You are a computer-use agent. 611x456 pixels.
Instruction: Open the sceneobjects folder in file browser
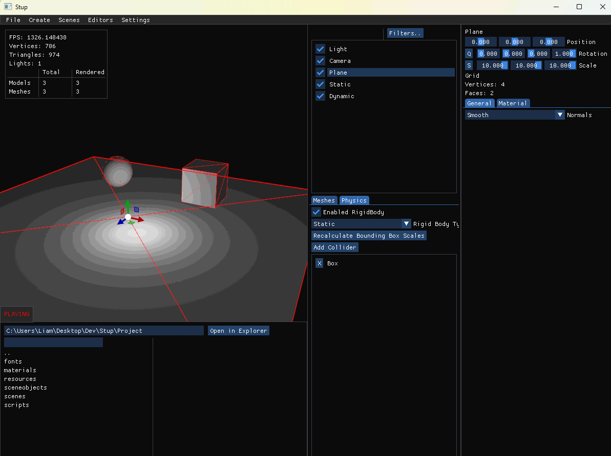click(x=25, y=387)
